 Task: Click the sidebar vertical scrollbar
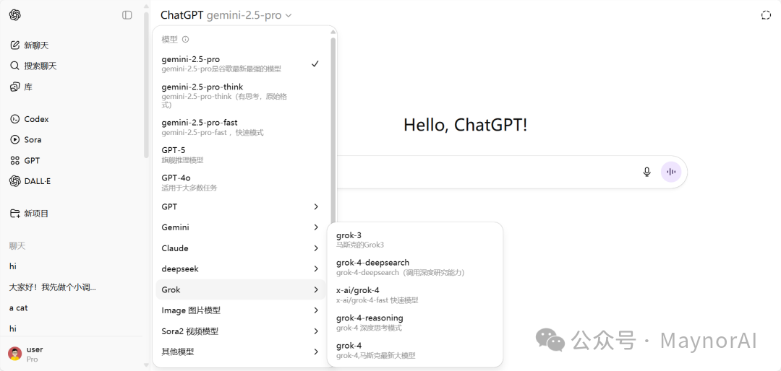click(x=146, y=84)
